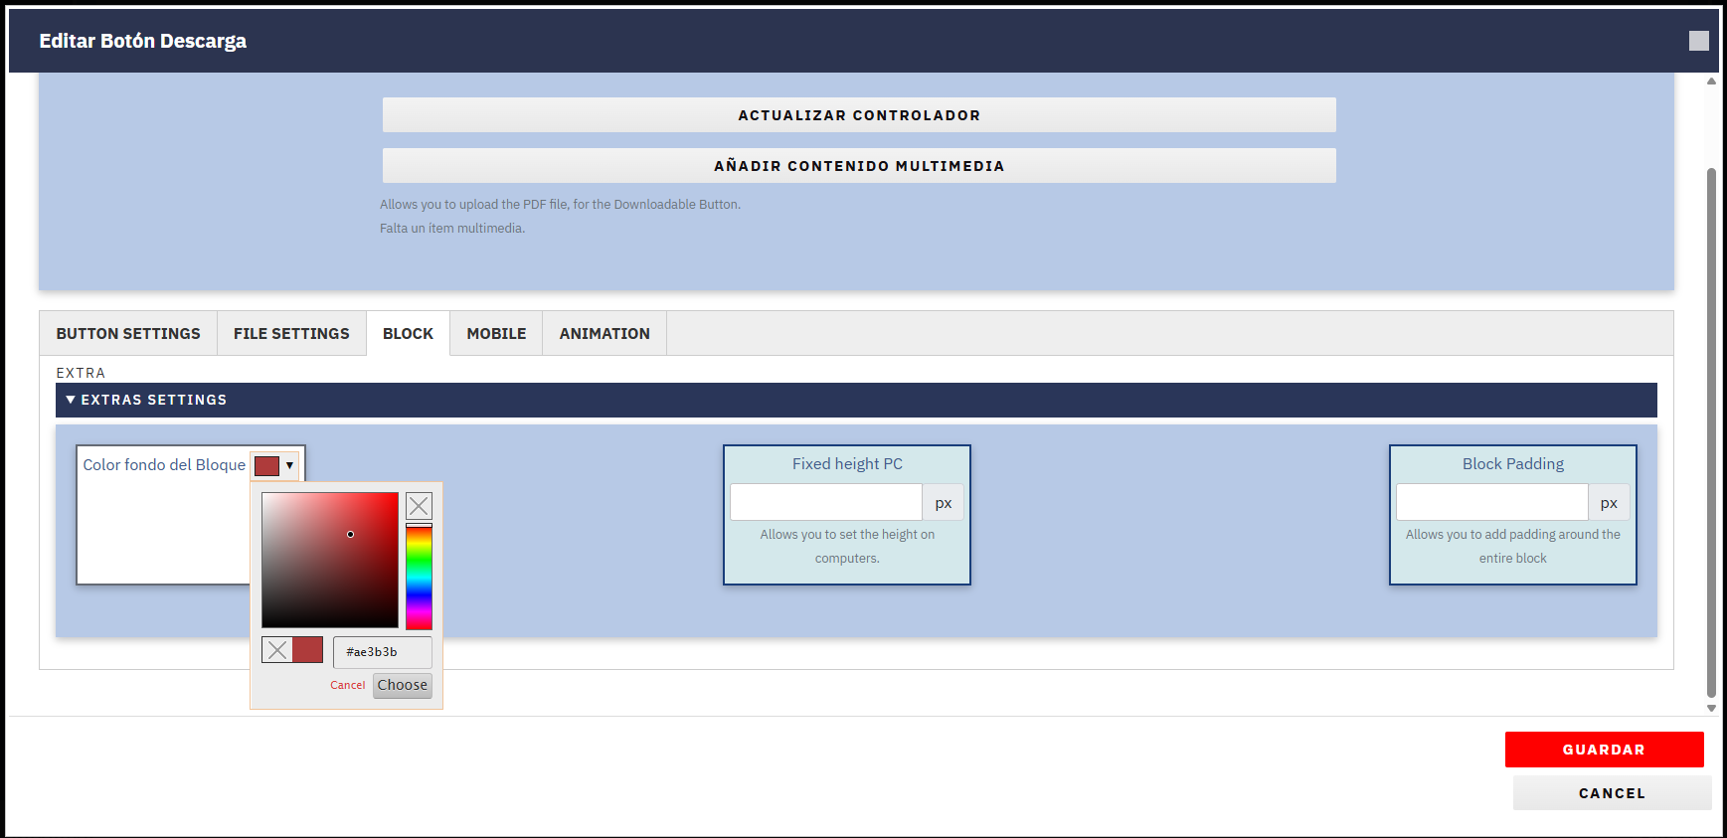
Task: Click the 'Falta un ítem multimedia.' text
Action: 452,229
